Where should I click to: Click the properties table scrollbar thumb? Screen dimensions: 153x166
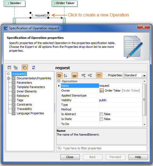tap(144, 100)
